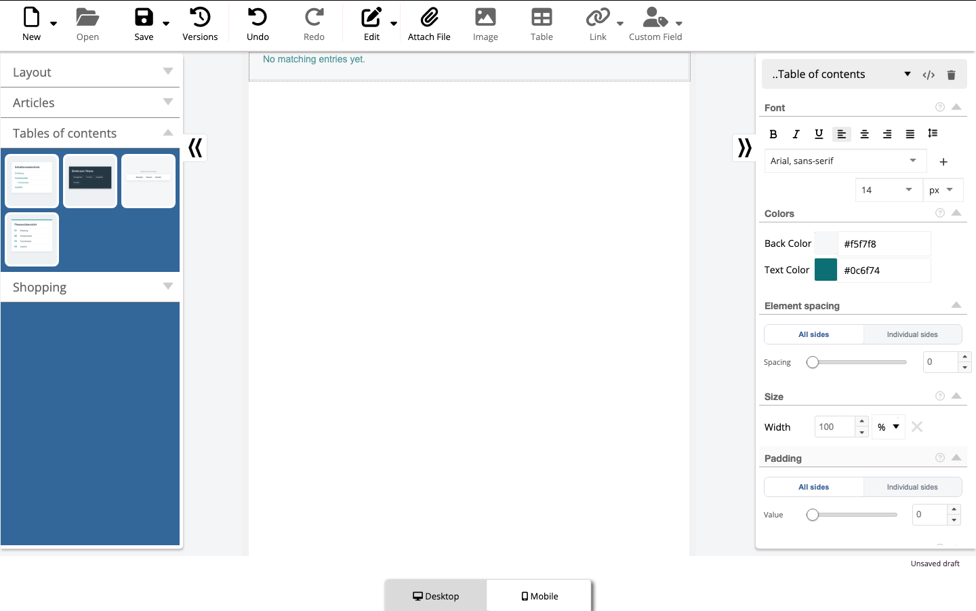The width and height of the screenshot is (976, 611).
Task: Open the Text Color teal swatch
Action: click(826, 270)
